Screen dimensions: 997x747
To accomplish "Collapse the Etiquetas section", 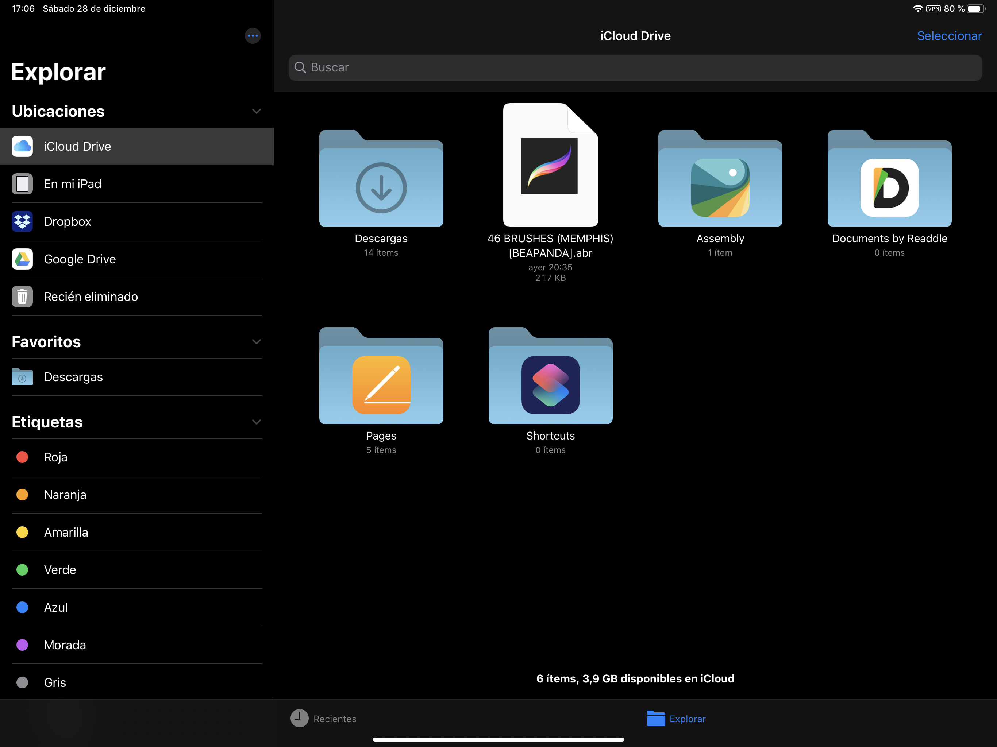I will (257, 422).
